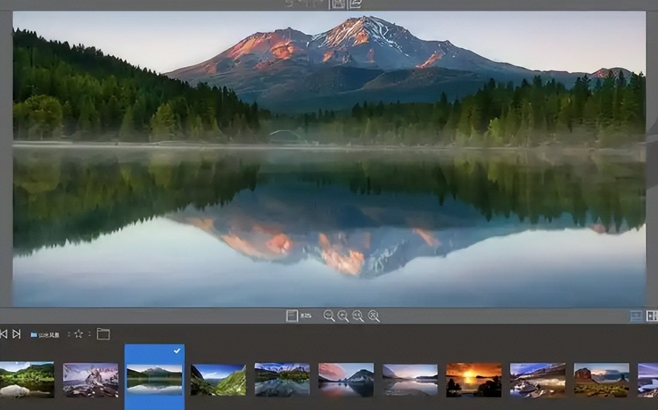Image resolution: width=658 pixels, height=410 pixels.
Task: Select the snowy mountain peak thumbnail
Action: 91,380
